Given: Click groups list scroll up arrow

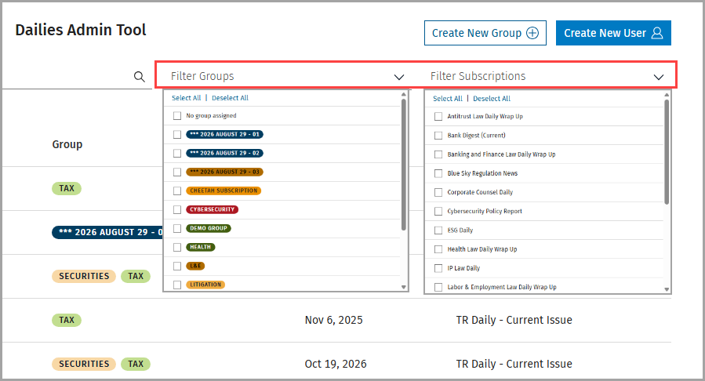Looking at the screenshot, I should [x=404, y=94].
